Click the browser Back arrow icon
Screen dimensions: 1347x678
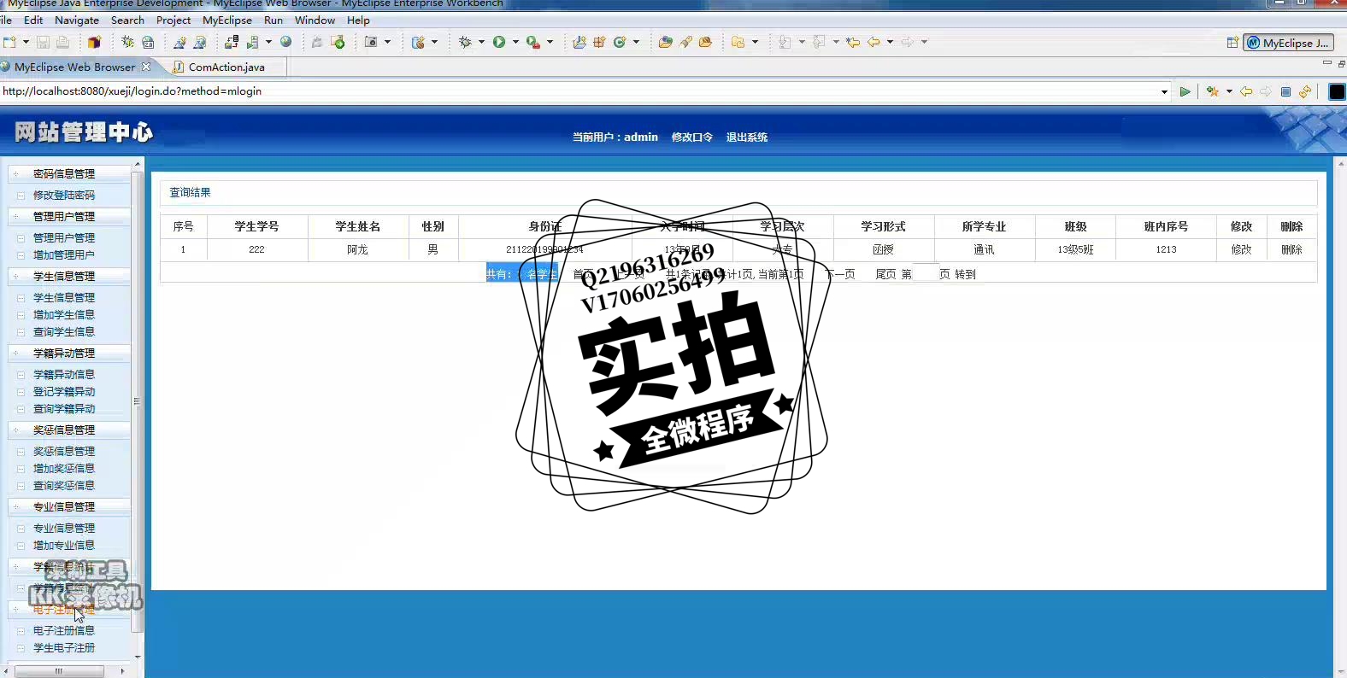pos(1246,92)
